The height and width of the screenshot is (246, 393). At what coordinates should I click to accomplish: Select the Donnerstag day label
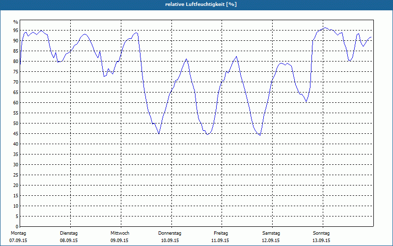coord(169,233)
